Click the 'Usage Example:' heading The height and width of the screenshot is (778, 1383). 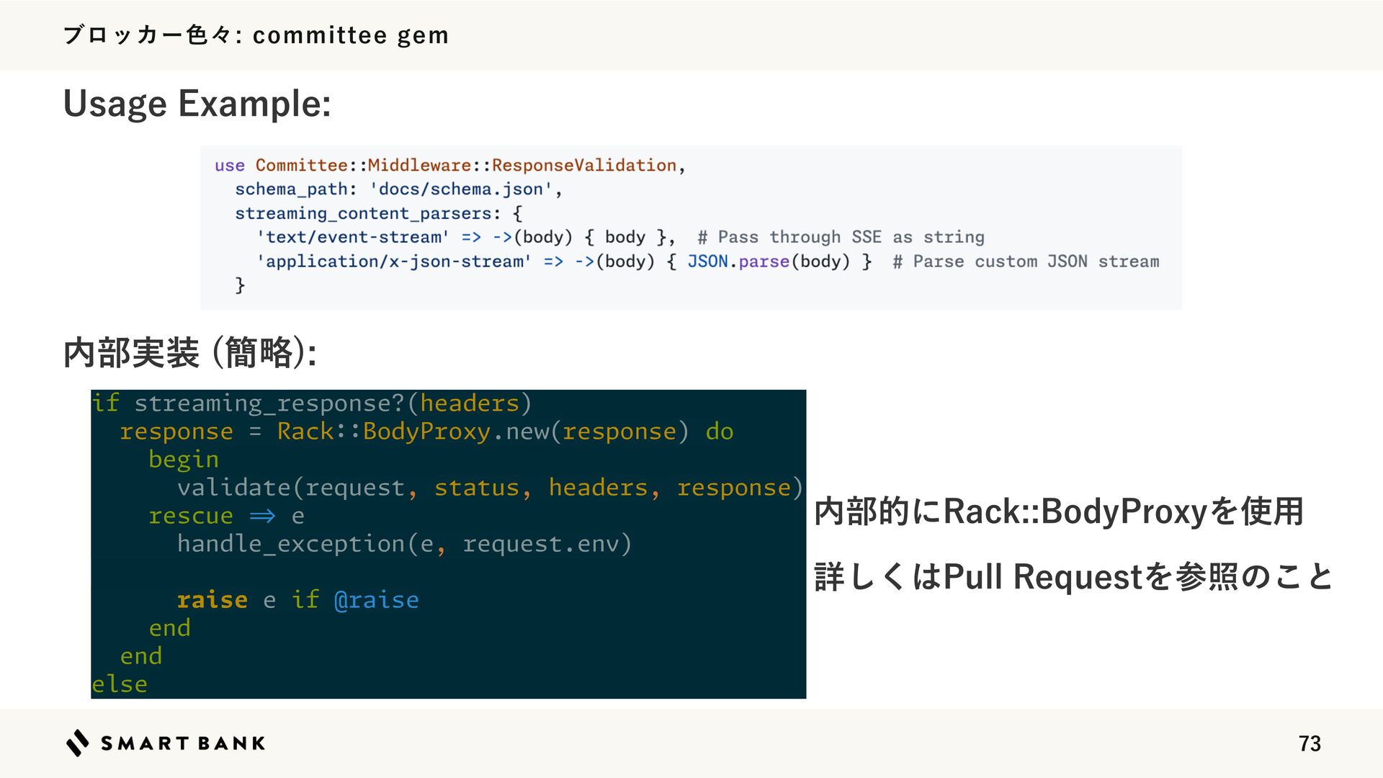(197, 104)
